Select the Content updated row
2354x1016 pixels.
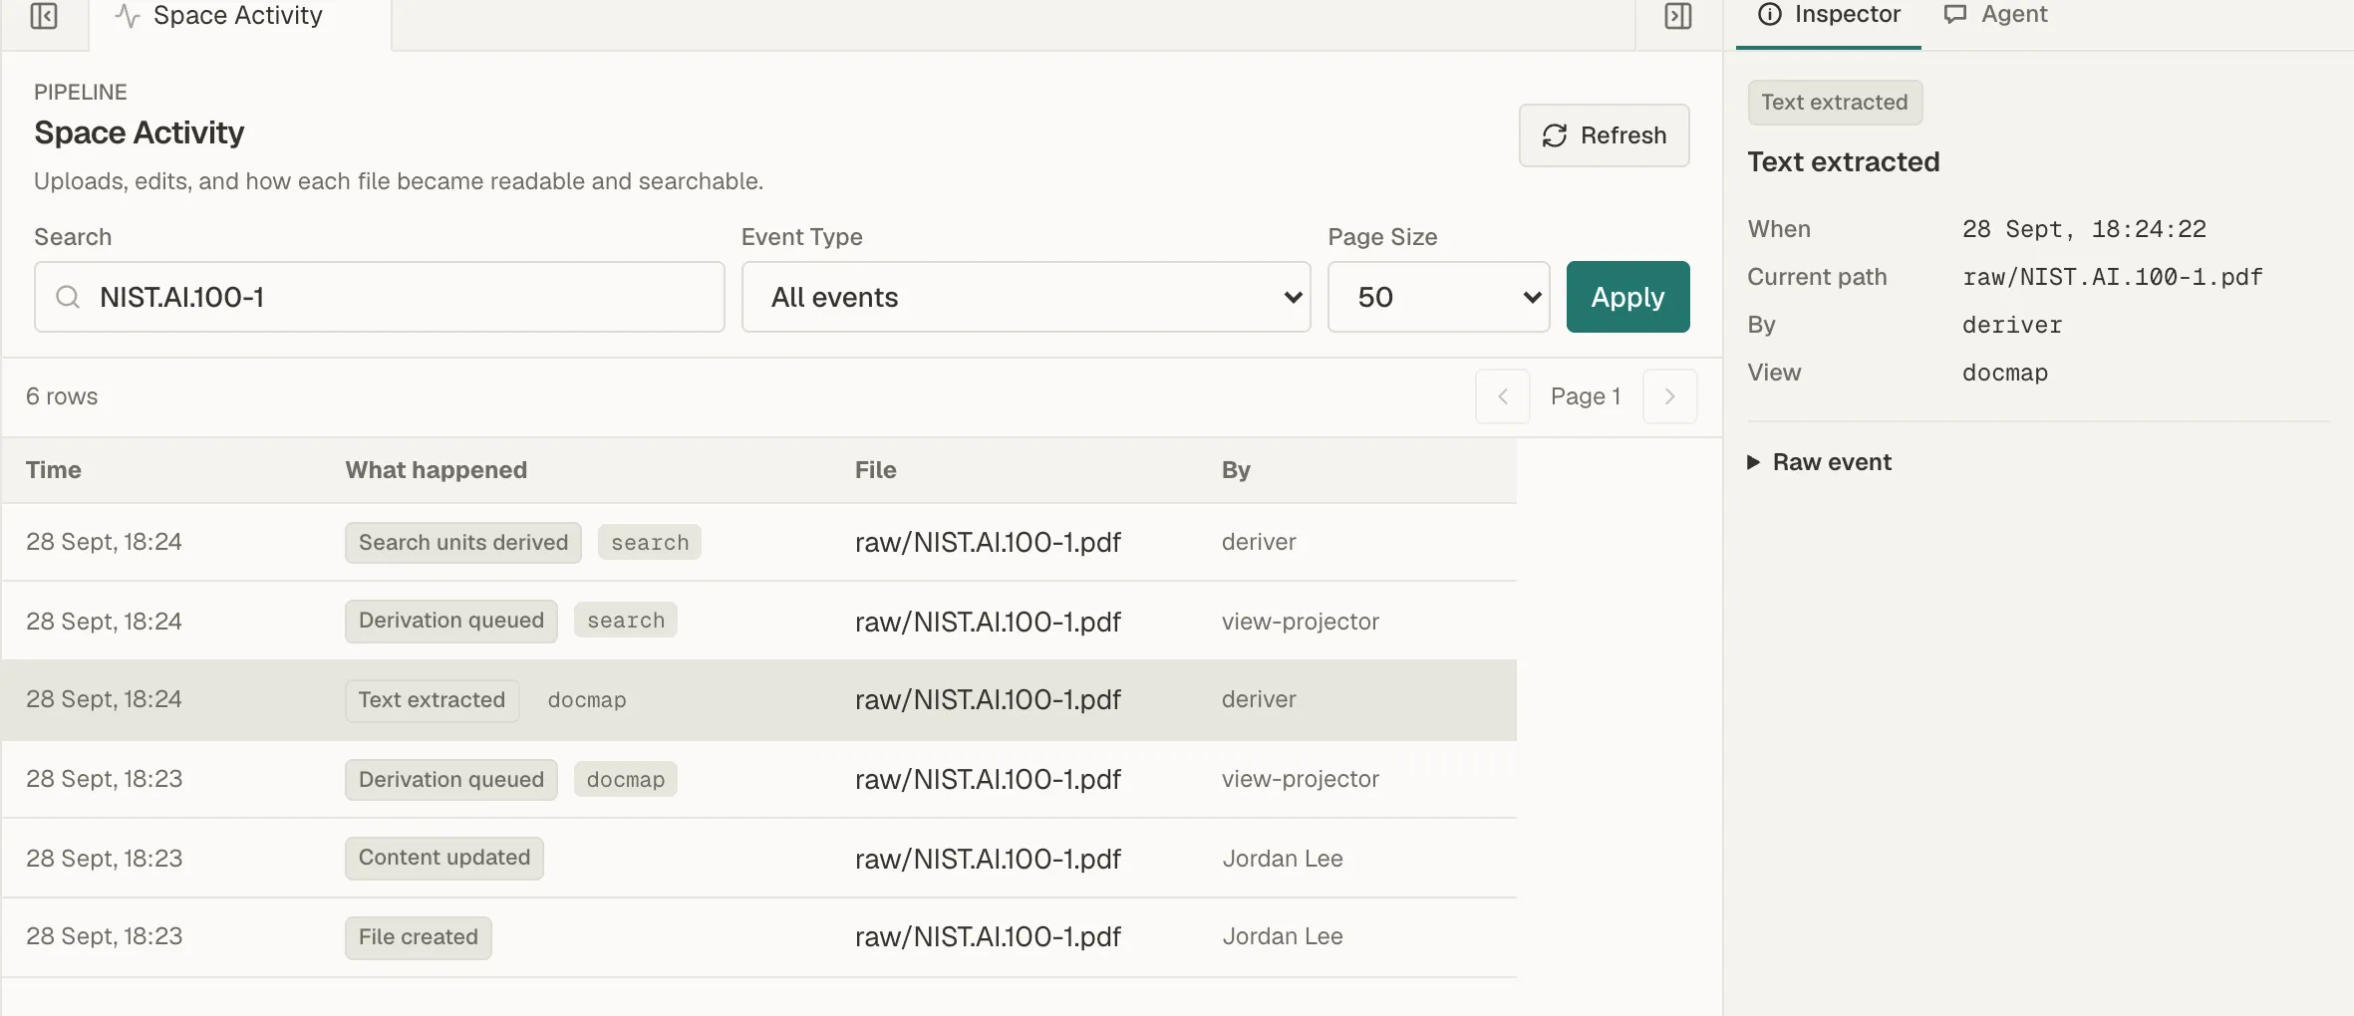coord(759,859)
